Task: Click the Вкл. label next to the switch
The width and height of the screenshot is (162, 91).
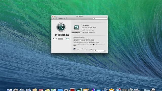Action: point(68,39)
